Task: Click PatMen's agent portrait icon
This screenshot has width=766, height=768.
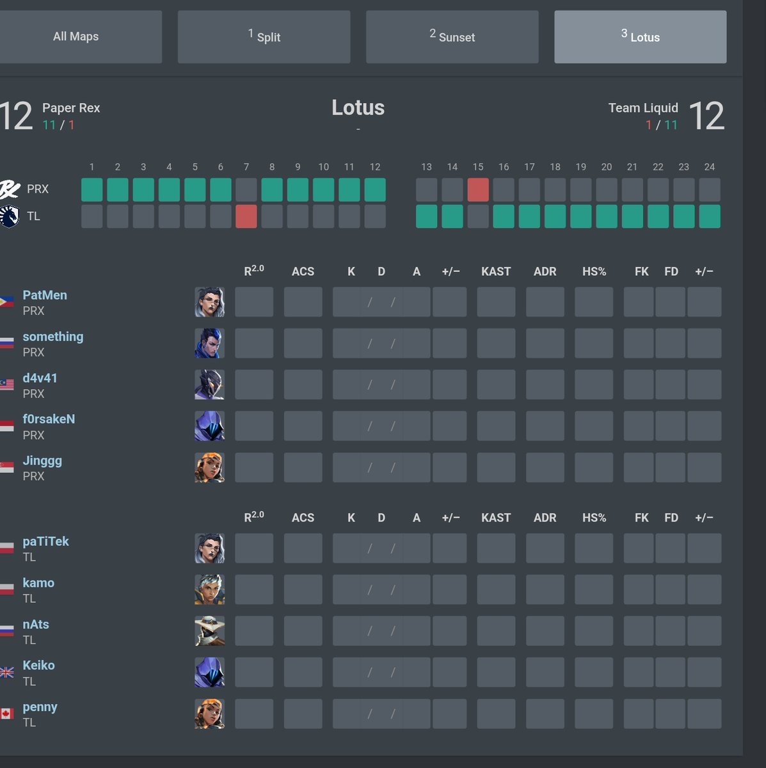Action: [210, 302]
